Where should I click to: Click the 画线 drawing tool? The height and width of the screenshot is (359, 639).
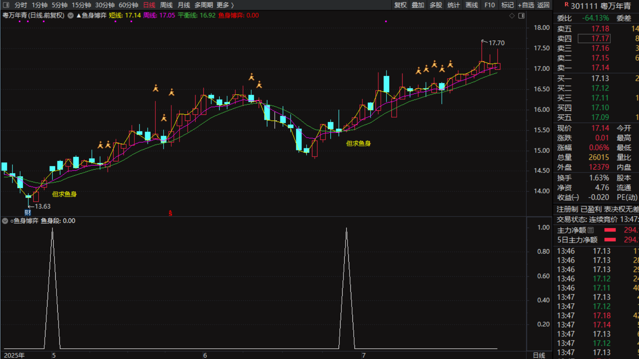471,5
